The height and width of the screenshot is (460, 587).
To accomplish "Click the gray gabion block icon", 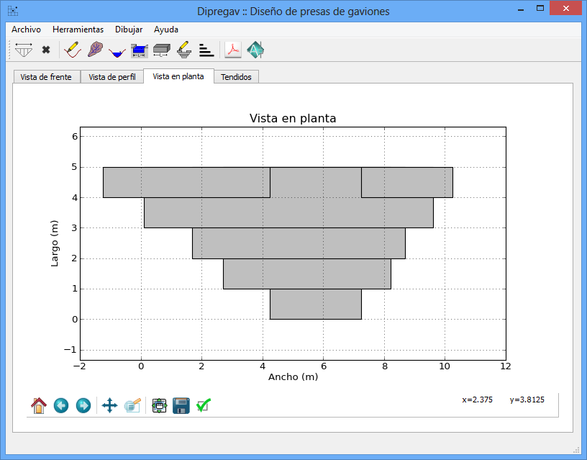I will tap(161, 50).
